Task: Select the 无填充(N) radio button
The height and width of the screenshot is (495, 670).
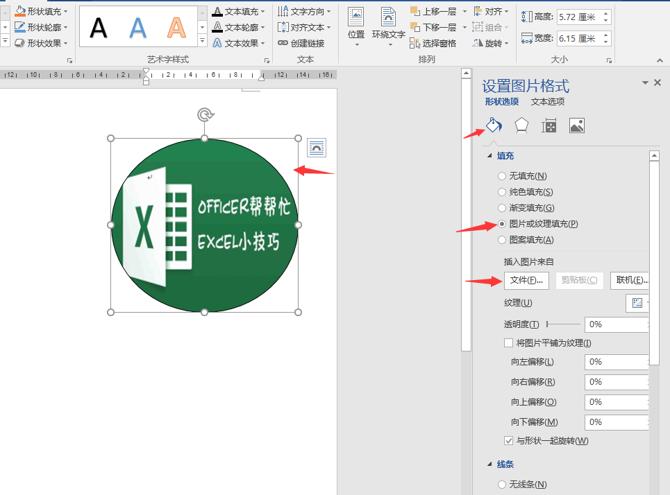Action: [502, 176]
